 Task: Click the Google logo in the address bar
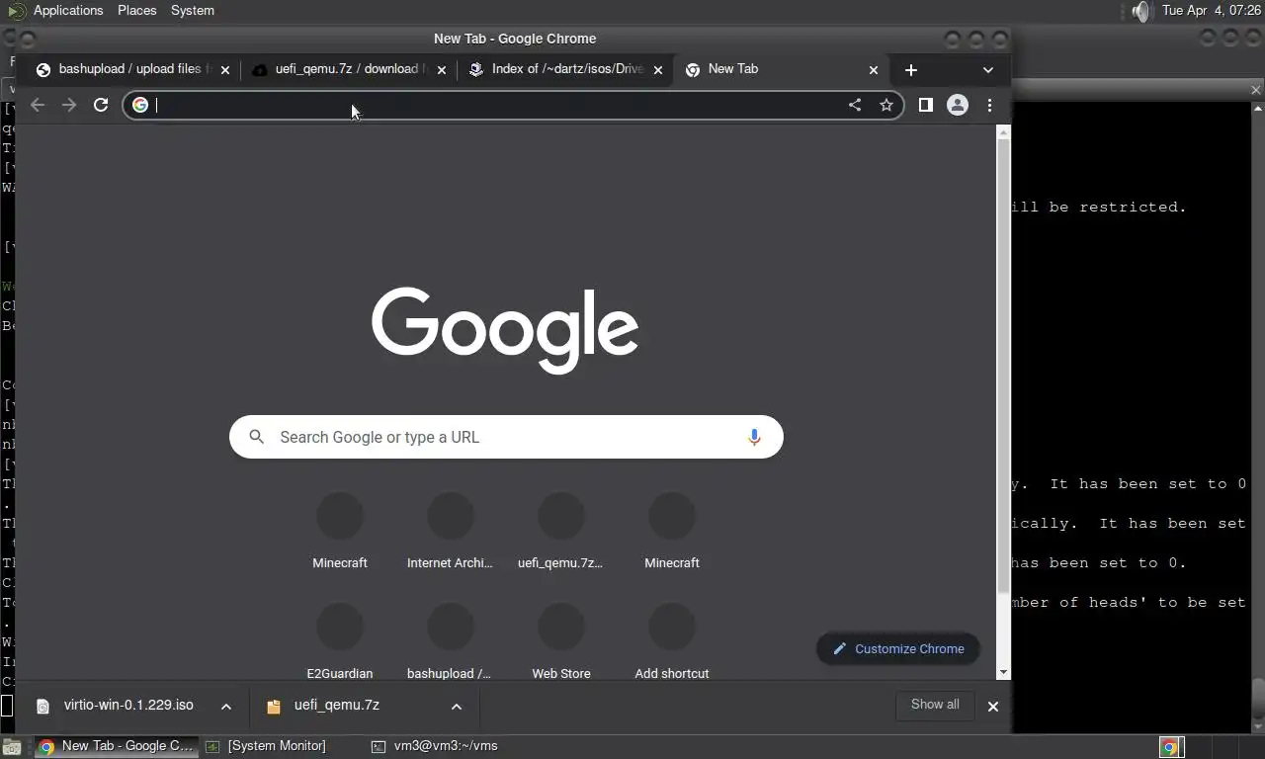(x=140, y=105)
